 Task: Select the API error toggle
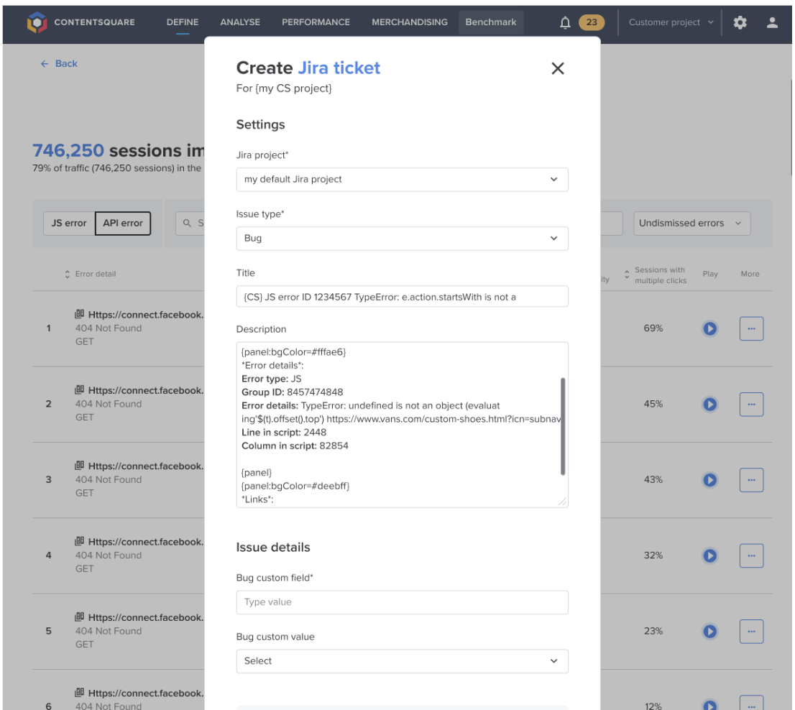pos(123,223)
